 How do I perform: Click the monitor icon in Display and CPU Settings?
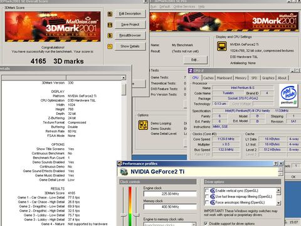click(222, 46)
